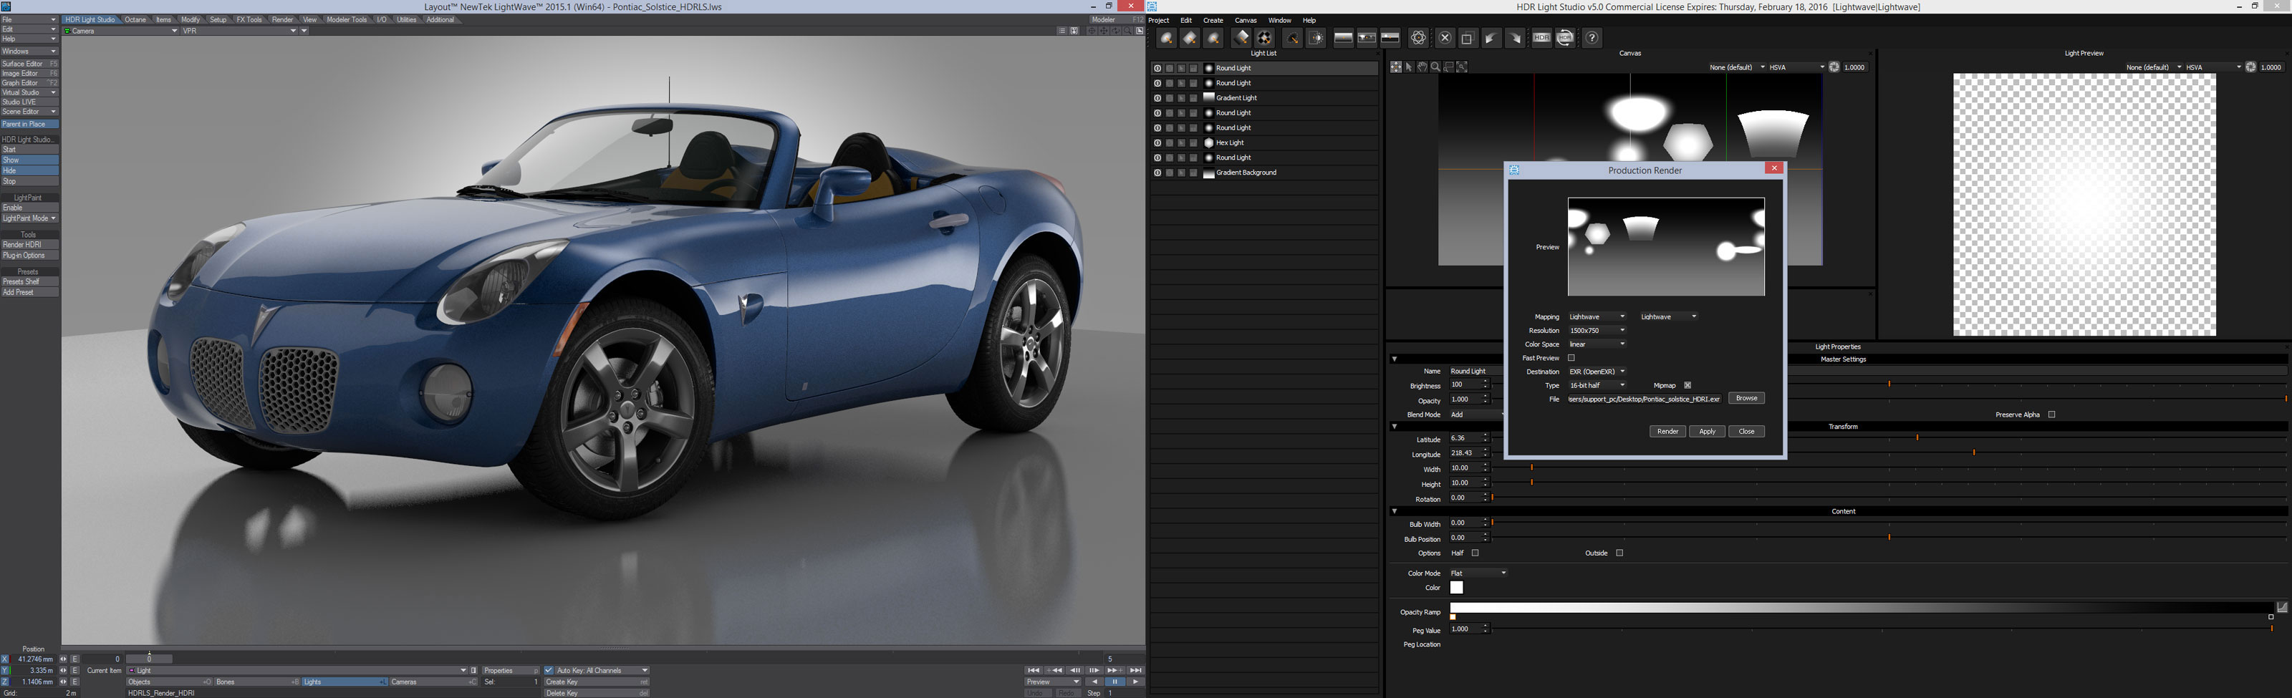Image resolution: width=2292 pixels, height=698 pixels.
Task: Click the white Color swatch
Action: point(1457,588)
